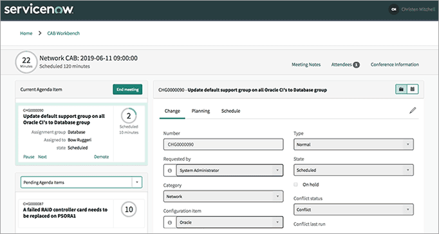Select the calendar view icon
This screenshot has width=439, height=234.
point(413,89)
